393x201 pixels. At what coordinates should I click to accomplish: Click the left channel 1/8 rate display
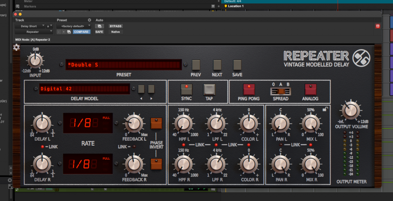click(x=88, y=123)
